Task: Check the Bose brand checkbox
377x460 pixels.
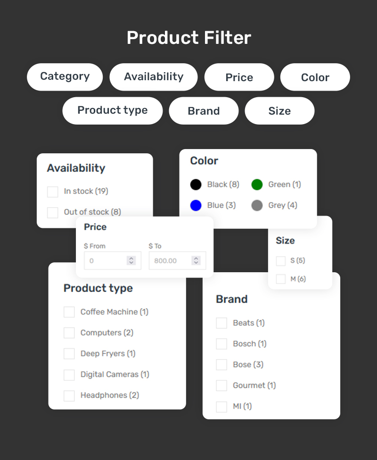Action: coord(221,365)
